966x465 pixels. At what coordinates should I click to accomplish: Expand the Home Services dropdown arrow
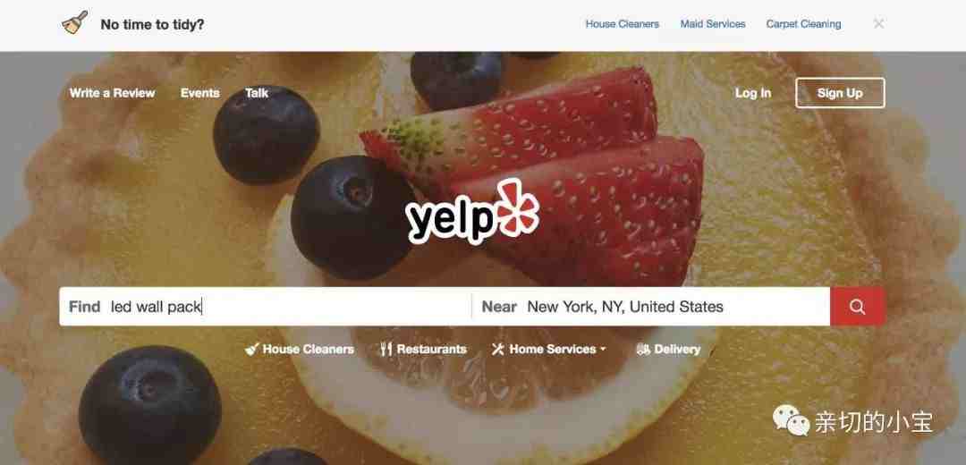603,350
